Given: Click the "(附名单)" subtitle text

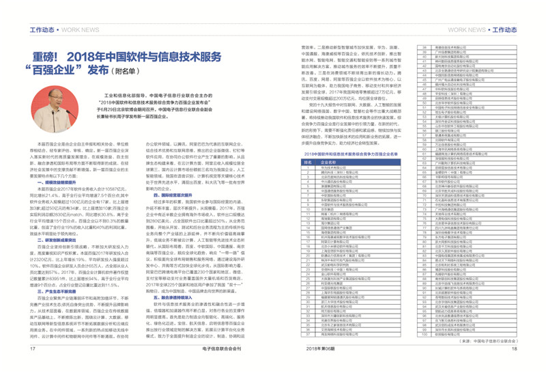Looking at the screenshot, I should point(126,71).
